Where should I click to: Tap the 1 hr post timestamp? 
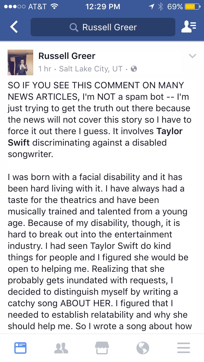click(x=45, y=69)
